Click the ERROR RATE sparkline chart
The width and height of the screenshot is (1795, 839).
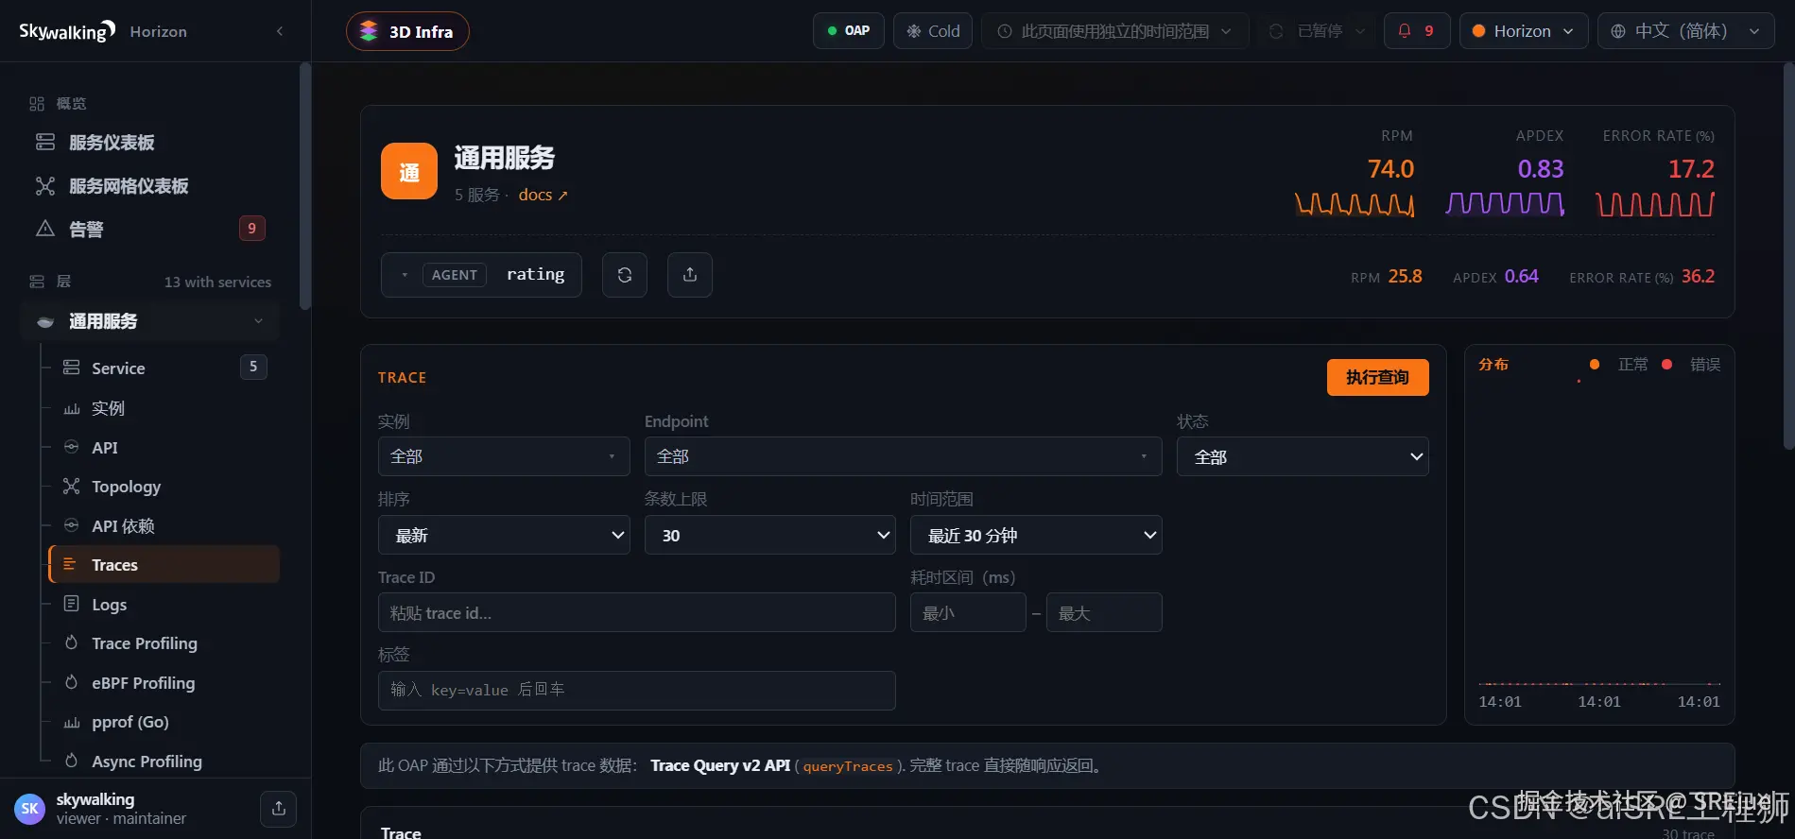pyautogui.click(x=1655, y=204)
